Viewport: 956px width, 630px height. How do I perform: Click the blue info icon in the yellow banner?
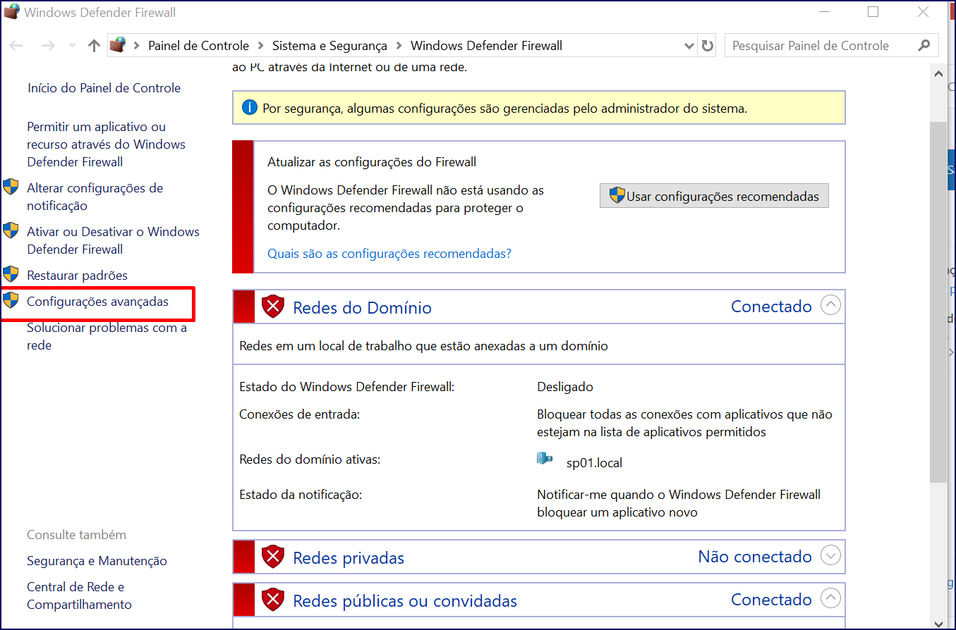(249, 107)
